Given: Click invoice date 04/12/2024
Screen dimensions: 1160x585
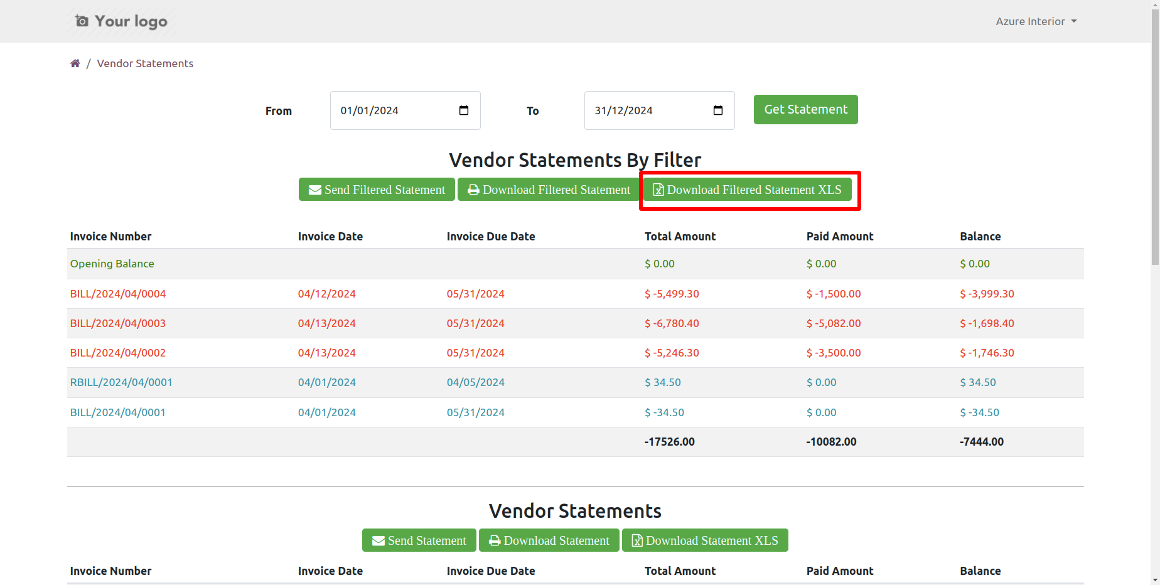Looking at the screenshot, I should pos(327,294).
